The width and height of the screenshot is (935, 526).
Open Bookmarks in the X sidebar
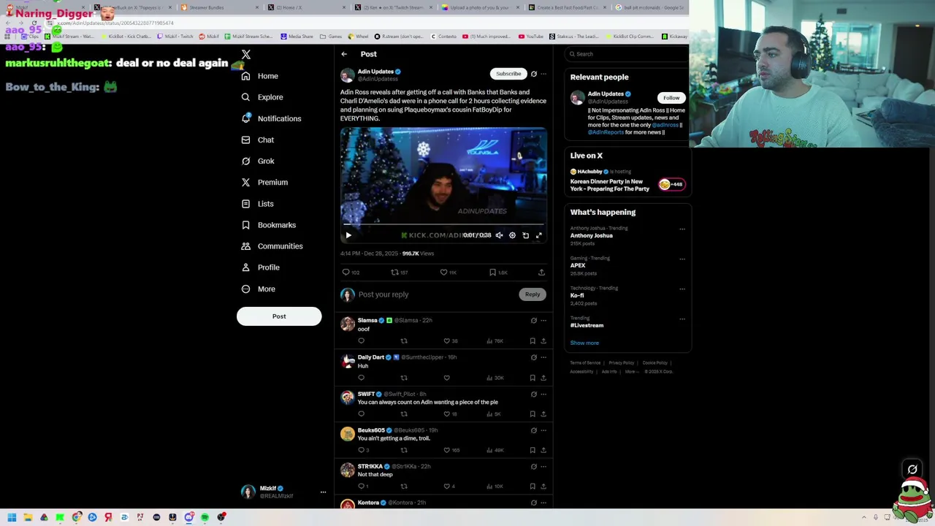tap(268, 225)
